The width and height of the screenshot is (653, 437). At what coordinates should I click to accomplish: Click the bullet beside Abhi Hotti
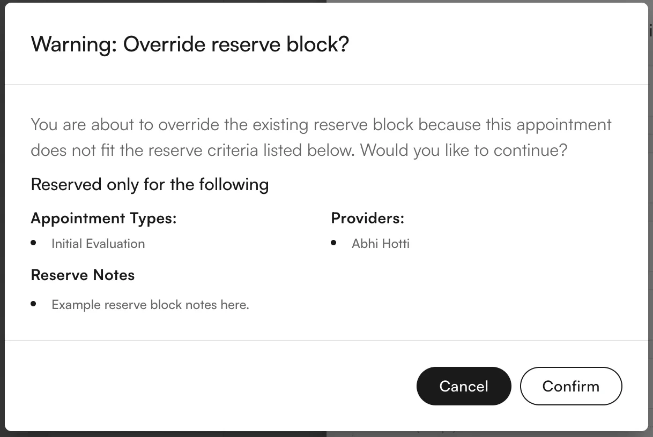pyautogui.click(x=333, y=243)
